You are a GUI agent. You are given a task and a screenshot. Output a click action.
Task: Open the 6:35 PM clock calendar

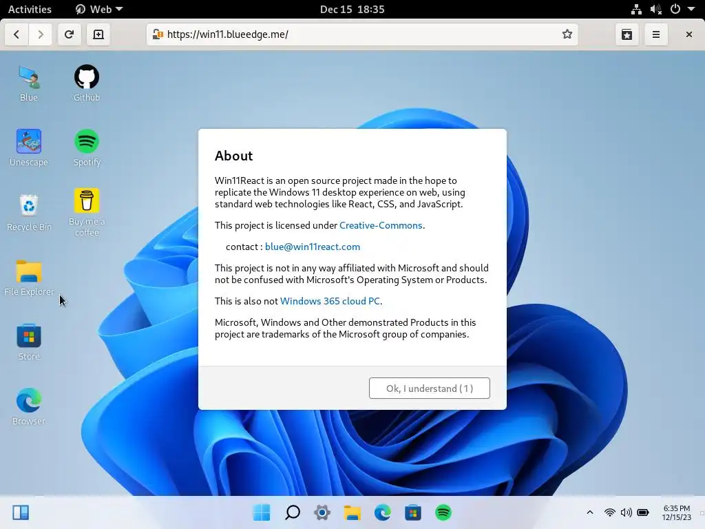(x=677, y=512)
